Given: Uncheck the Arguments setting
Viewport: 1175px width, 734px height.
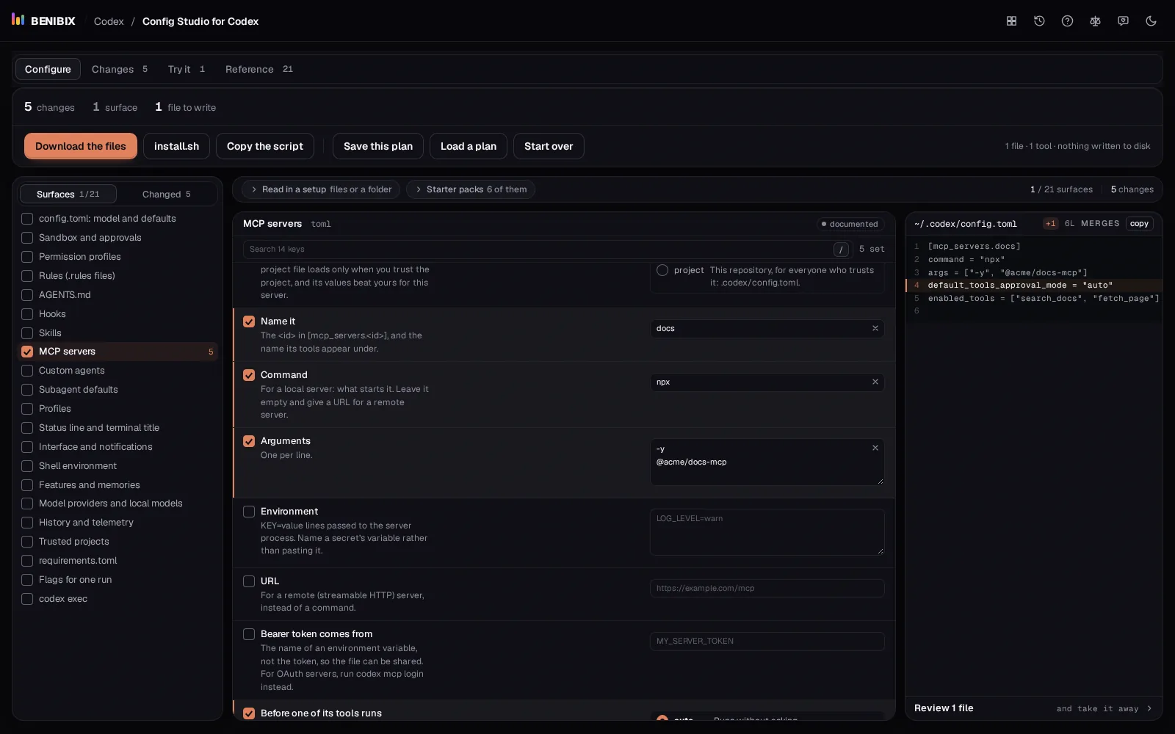Looking at the screenshot, I should pyautogui.click(x=249, y=441).
